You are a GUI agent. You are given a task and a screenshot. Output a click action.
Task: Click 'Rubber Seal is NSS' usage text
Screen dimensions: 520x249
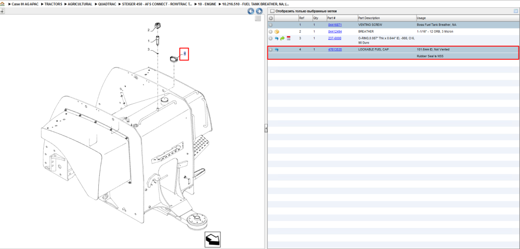[430, 56]
